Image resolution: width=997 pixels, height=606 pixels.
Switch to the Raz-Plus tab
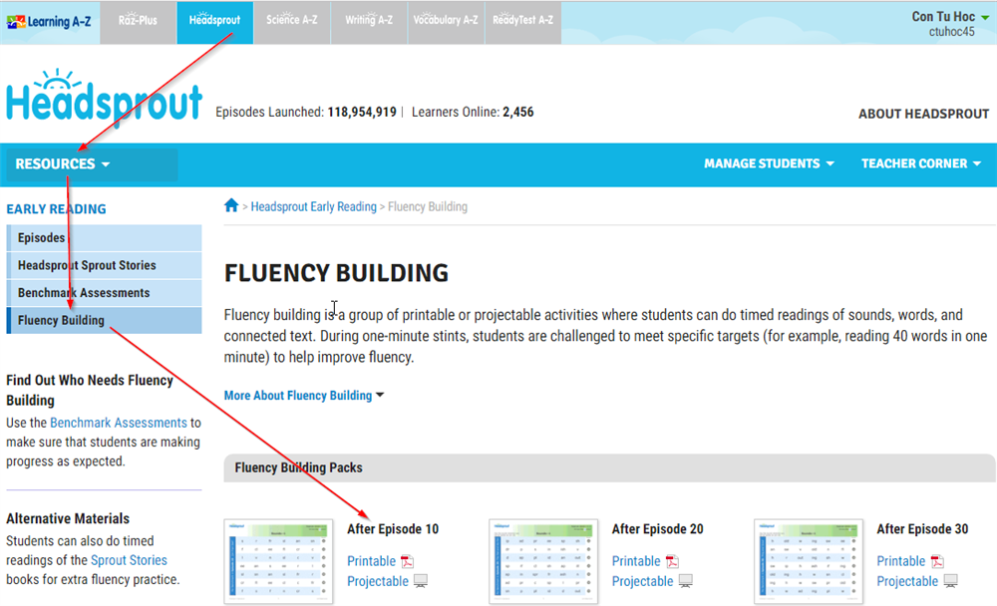coord(138,22)
